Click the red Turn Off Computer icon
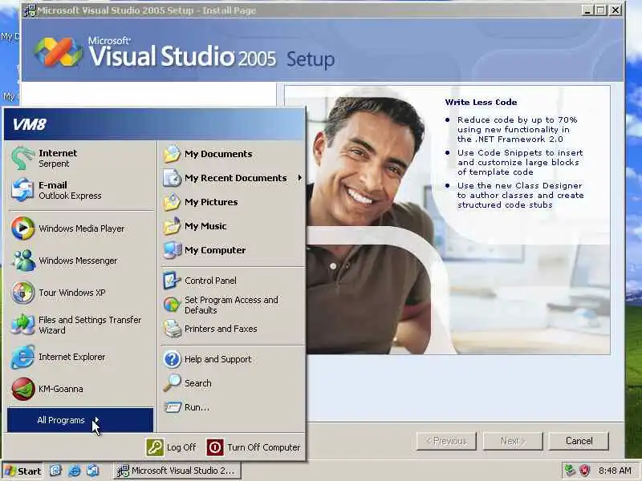 coord(214,447)
